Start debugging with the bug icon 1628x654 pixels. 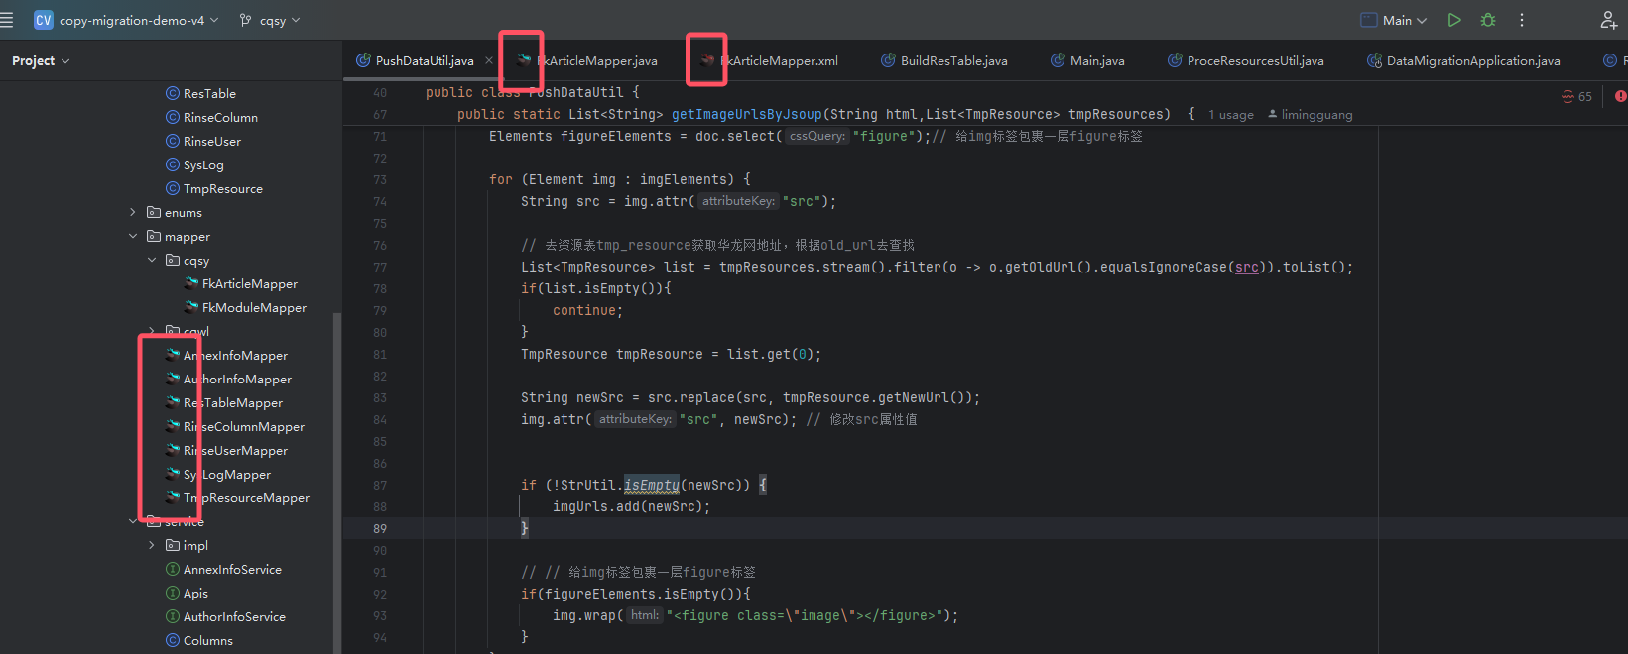tap(1487, 20)
